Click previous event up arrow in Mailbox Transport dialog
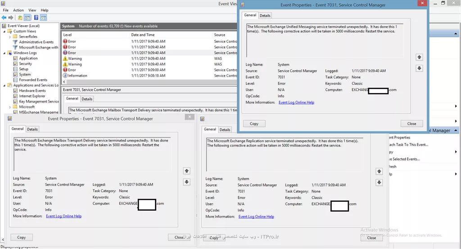The image size is (461, 249). [186, 171]
